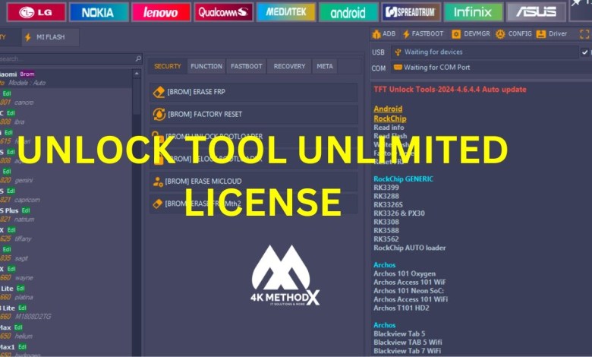Click RockChip GENERIC log heading
The height and width of the screenshot is (357, 592).
point(403,179)
